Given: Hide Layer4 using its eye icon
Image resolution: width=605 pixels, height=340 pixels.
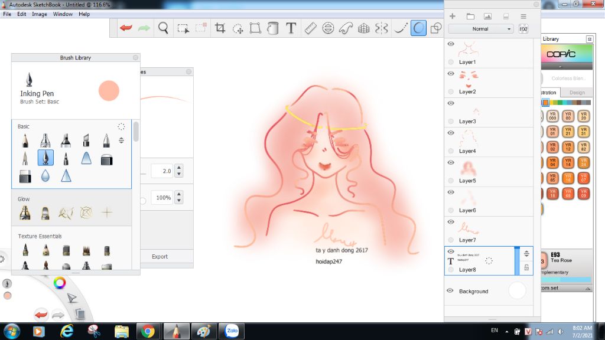Looking at the screenshot, I should point(451,133).
